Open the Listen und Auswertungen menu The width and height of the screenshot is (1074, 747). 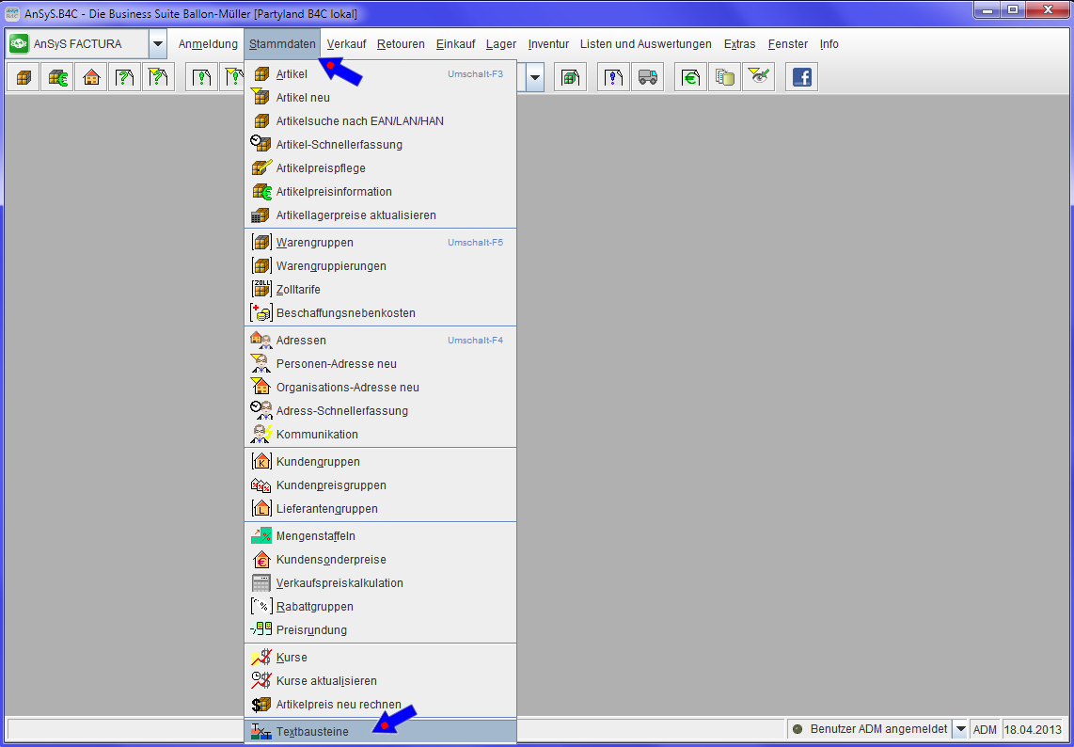pos(645,44)
